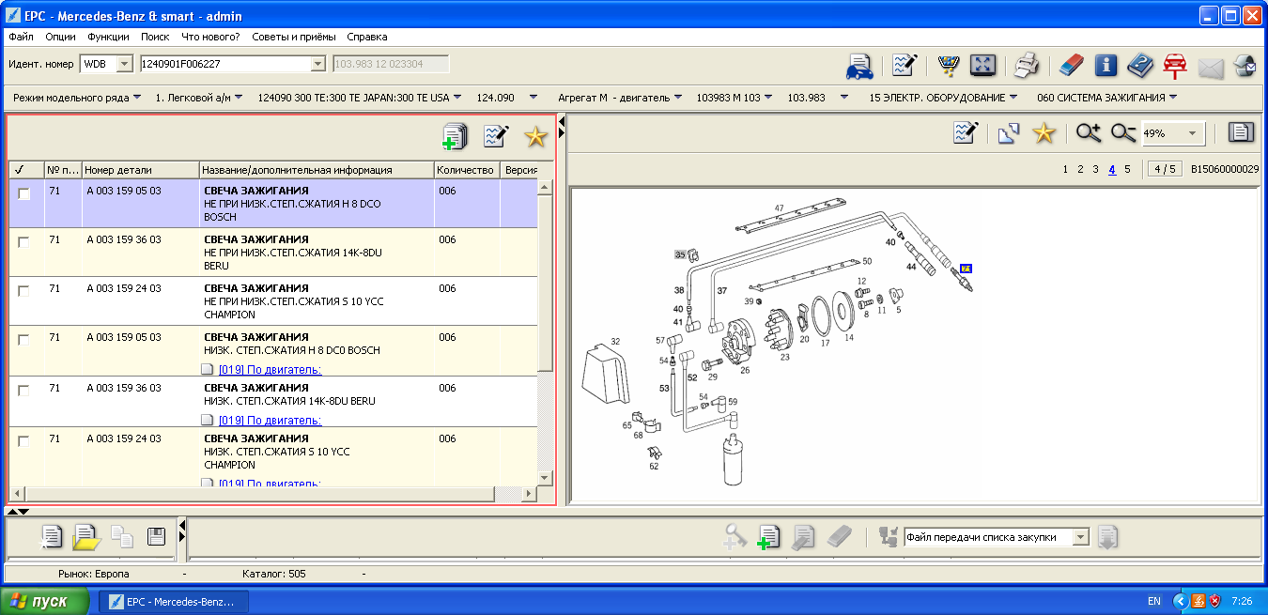The width and height of the screenshot is (1268, 615).
Task: Tick the checkbox for НИЗК. СТЕП.СЖАТИЯ H 8 DC0 BOSCH row
Action: [23, 340]
